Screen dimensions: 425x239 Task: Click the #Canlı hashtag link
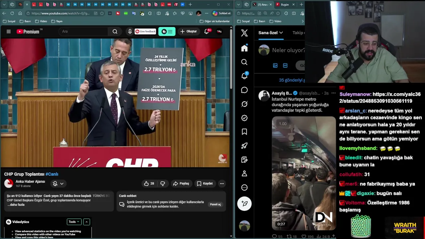[x=52, y=174]
